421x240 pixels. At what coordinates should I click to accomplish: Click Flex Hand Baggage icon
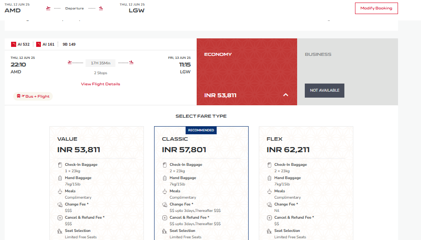(x=269, y=178)
